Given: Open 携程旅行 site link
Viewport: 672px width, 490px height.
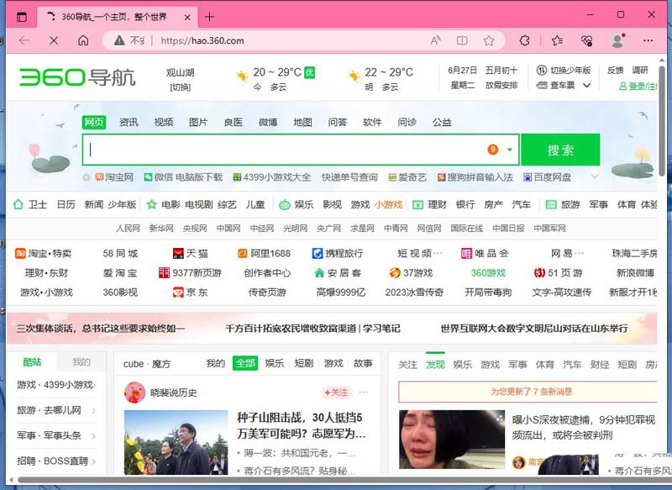Looking at the screenshot, I should tap(338, 253).
